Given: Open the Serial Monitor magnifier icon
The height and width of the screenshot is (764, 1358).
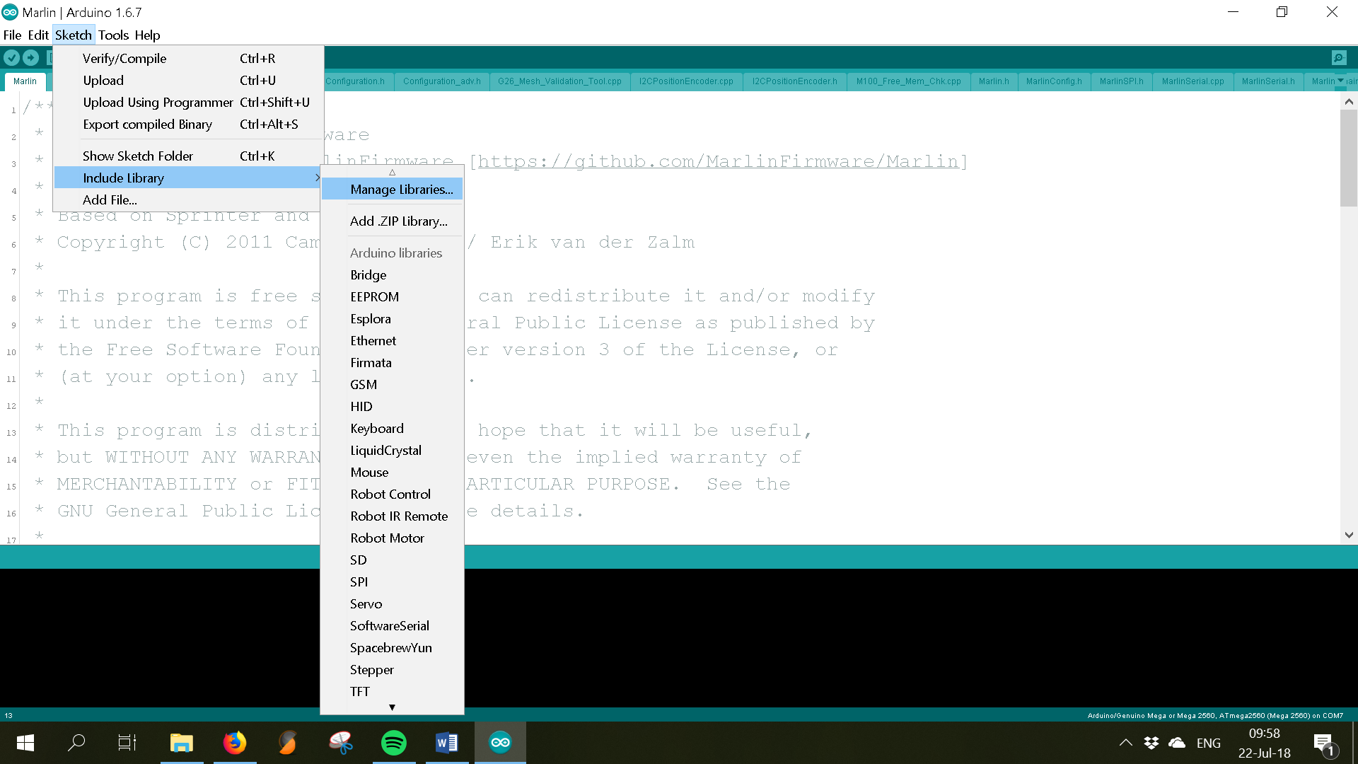Looking at the screenshot, I should [x=1339, y=58].
